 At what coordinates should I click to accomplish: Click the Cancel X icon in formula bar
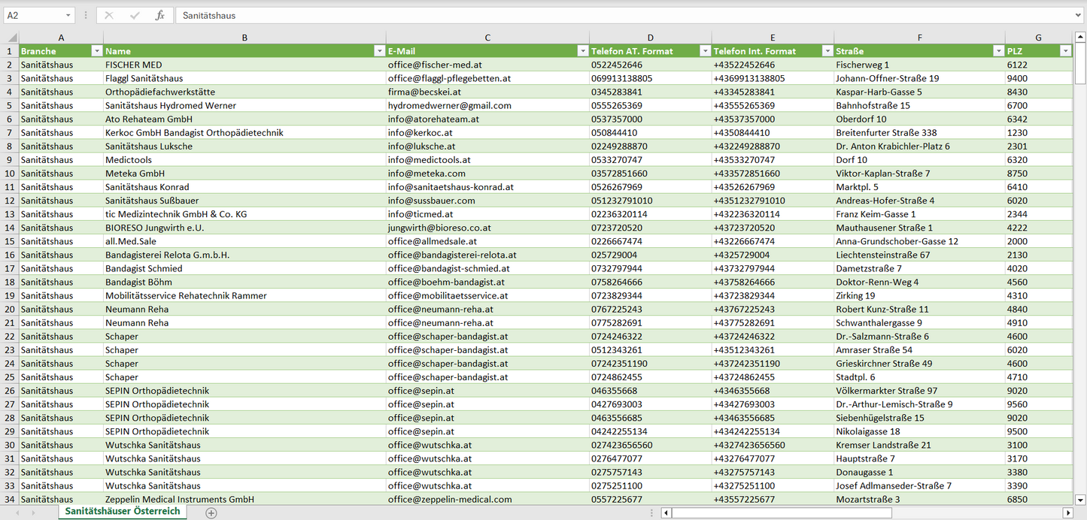pos(109,15)
